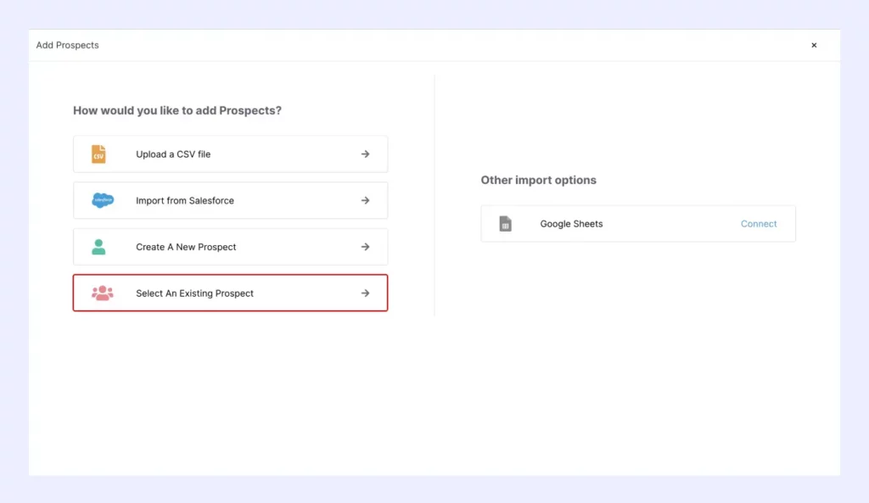Click the green single-person prospect icon
The width and height of the screenshot is (869, 503).
point(98,247)
